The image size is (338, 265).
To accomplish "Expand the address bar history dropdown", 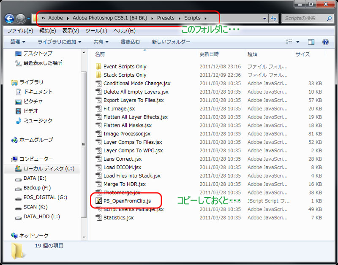I will coord(264,19).
